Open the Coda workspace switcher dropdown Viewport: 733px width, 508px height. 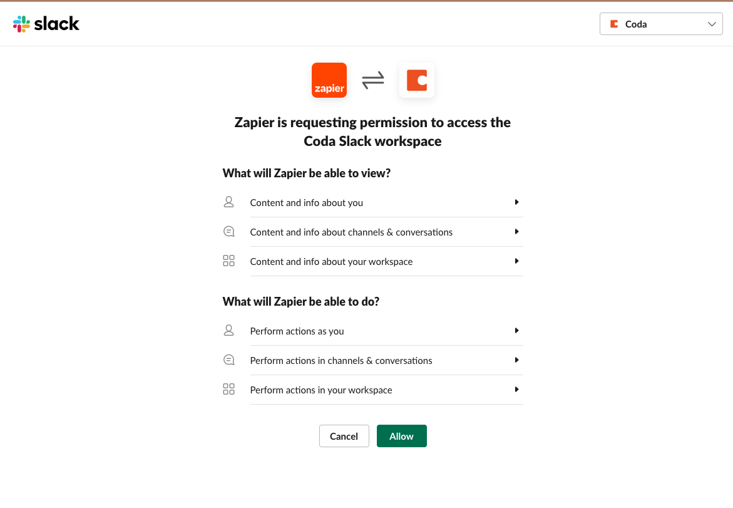661,24
